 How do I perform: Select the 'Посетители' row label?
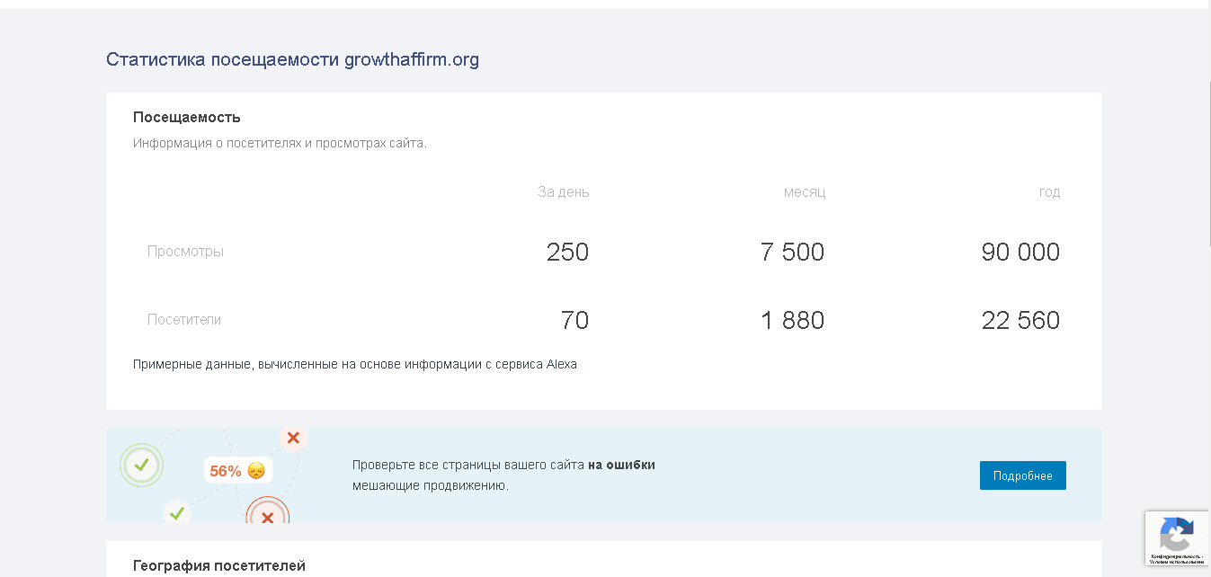click(x=184, y=320)
